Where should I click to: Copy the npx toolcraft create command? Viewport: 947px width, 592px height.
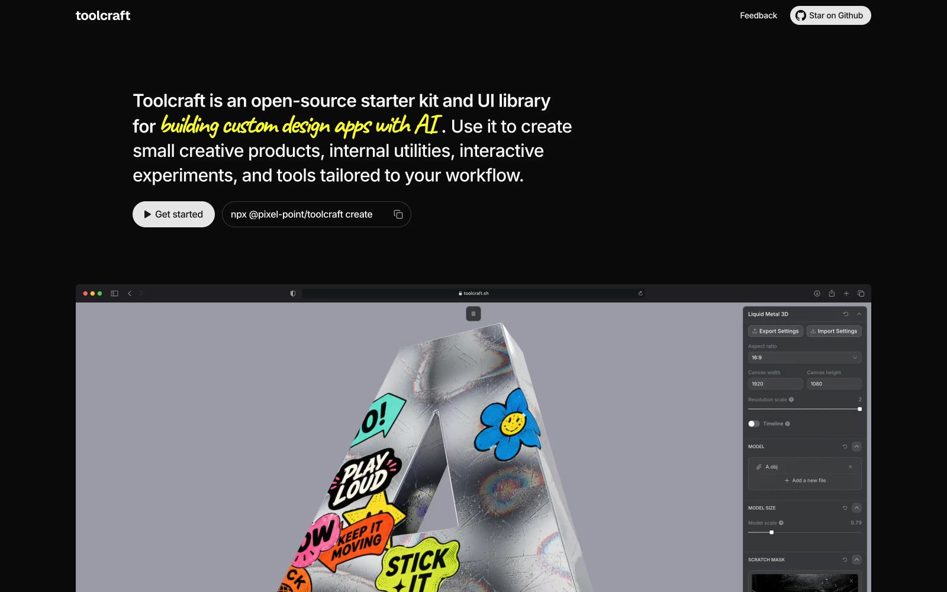[x=398, y=214]
